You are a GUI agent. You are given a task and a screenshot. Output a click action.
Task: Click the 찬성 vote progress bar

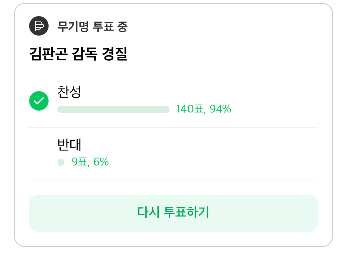point(113,109)
